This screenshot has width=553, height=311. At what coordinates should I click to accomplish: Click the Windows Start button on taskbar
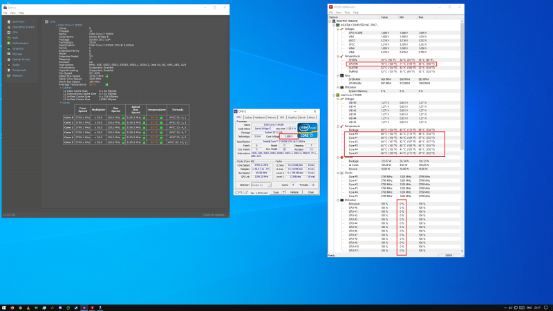[x=4, y=307]
